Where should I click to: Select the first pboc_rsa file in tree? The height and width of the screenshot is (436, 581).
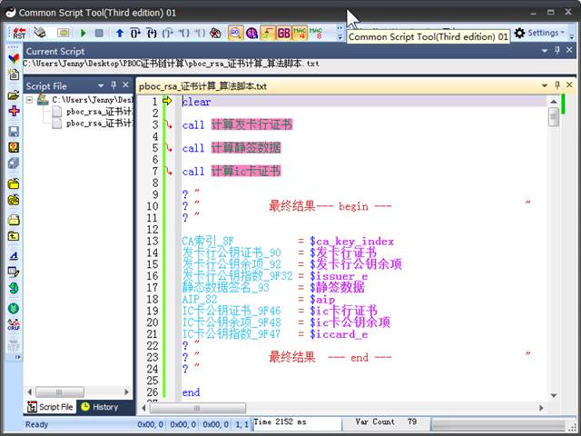98,112
